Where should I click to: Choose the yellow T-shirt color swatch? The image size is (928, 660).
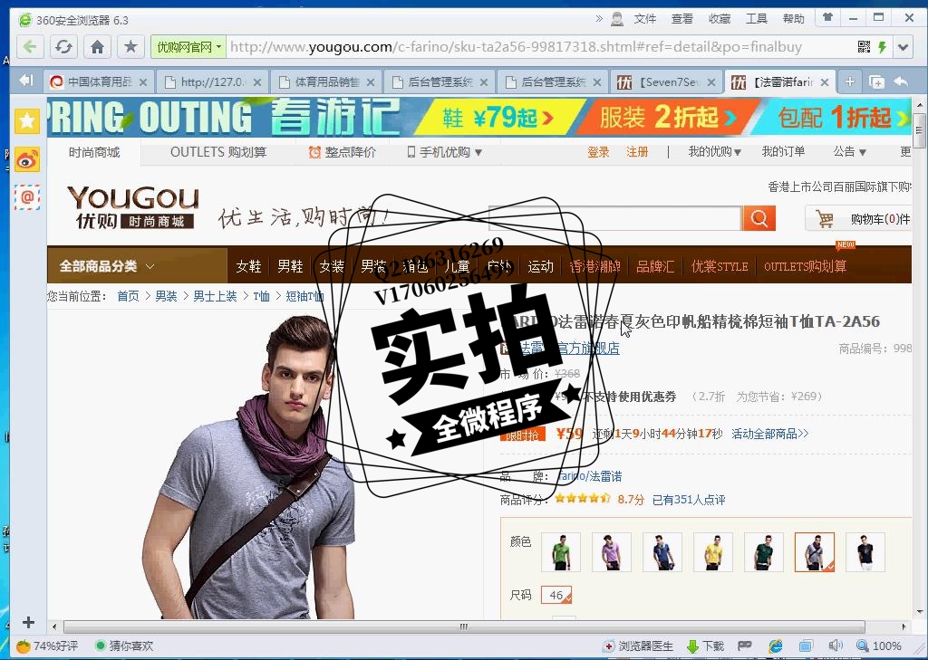[713, 551]
